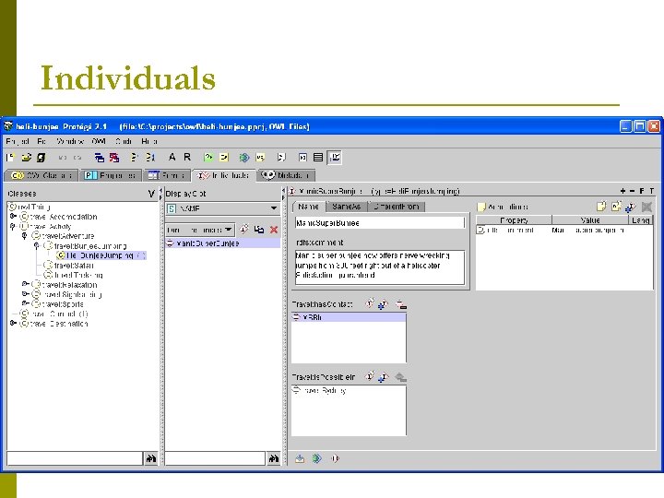Click the first icon at form bottom

coord(300,458)
